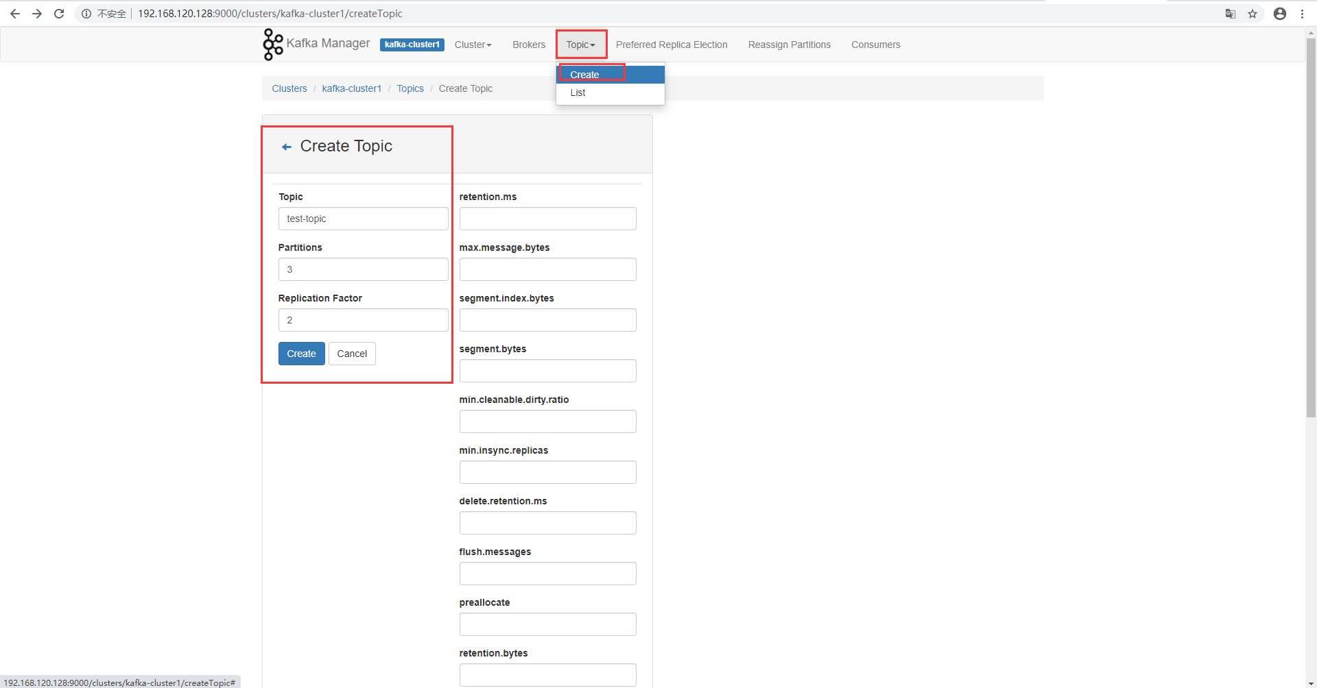Click the page reload icon
The width and height of the screenshot is (1317, 688).
pos(59,13)
